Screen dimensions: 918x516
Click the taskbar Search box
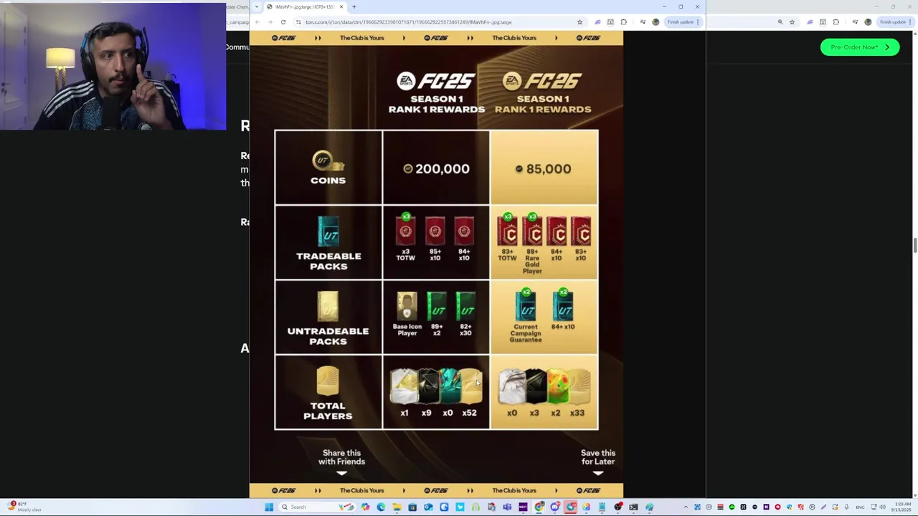318,507
